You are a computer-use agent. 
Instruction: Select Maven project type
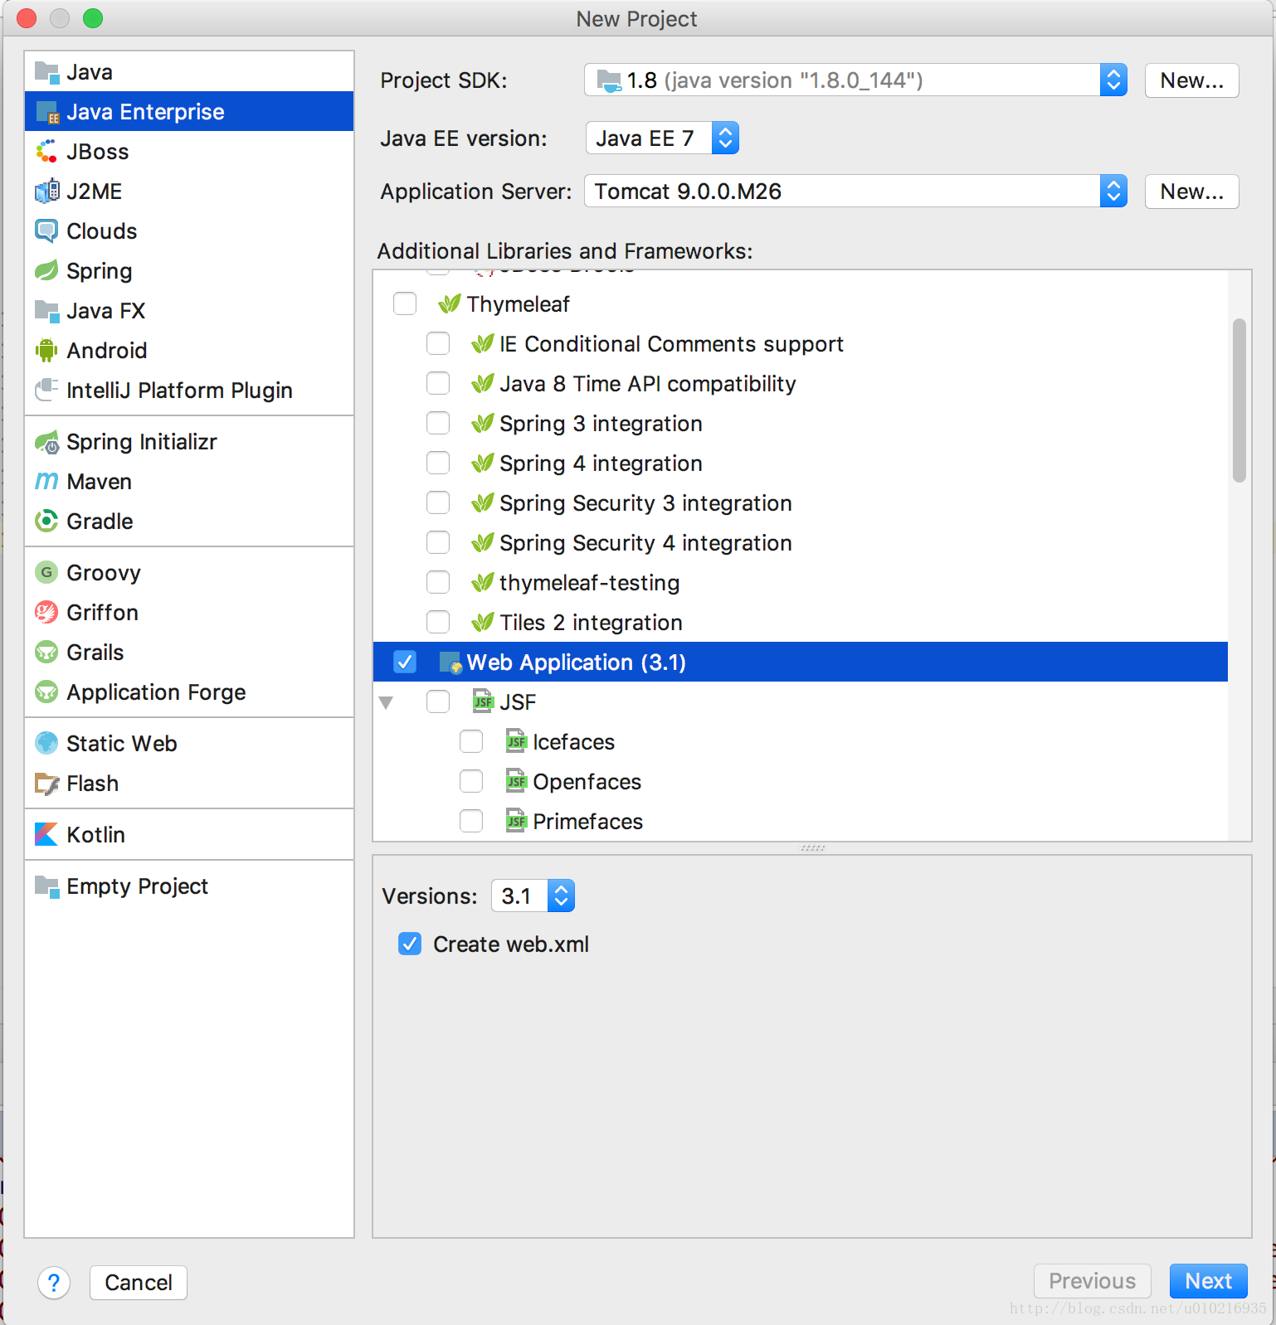point(189,482)
